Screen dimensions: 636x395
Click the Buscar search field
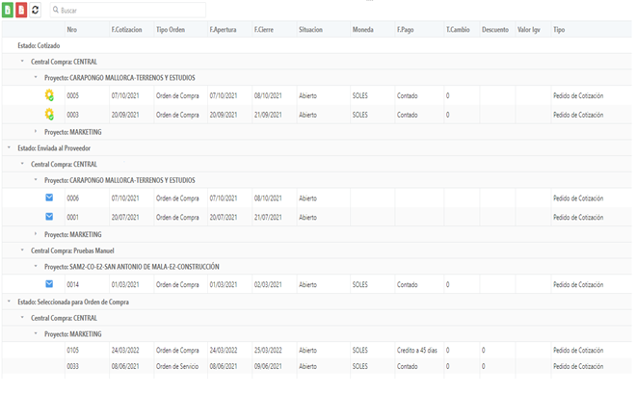(128, 11)
